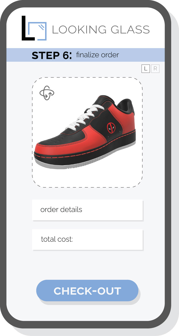This screenshot has width=179, height=336.
Task: Click the finalize order step title
Action: point(97,55)
